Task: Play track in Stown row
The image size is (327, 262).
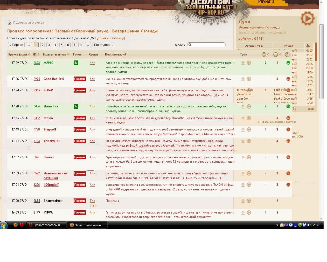Action: pyautogui.click(x=249, y=118)
